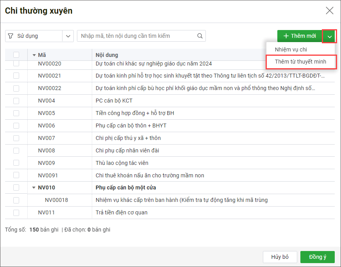The height and width of the screenshot is (267, 341).
Task: Collapse the NV010 tree row
Action: coord(34,187)
